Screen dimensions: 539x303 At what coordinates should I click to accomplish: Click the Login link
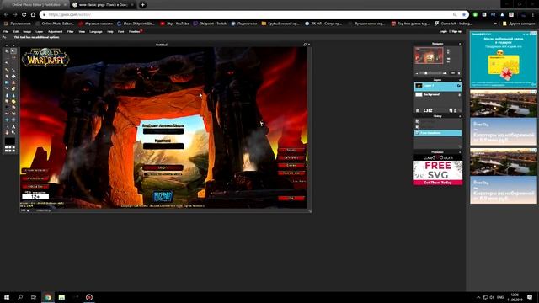coord(443,31)
